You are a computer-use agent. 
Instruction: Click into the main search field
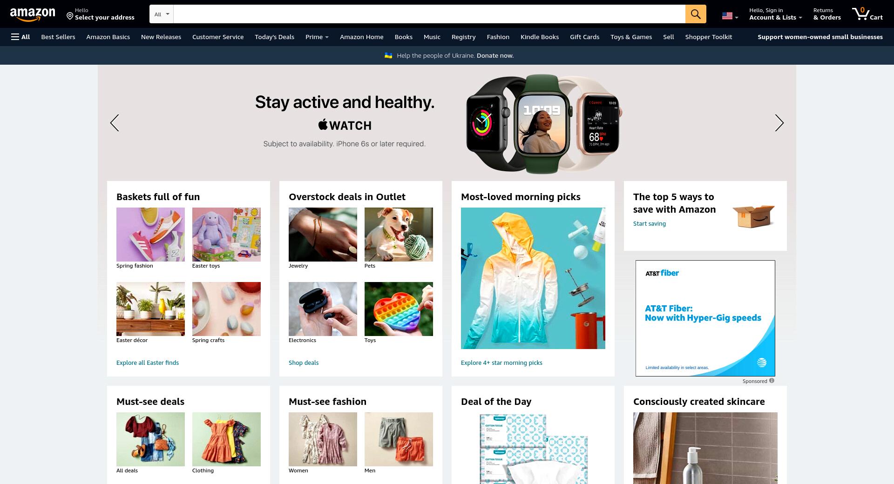point(429,14)
